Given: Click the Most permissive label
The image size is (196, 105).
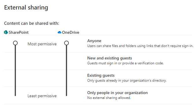Looking at the screenshot, I should (x=42, y=44).
